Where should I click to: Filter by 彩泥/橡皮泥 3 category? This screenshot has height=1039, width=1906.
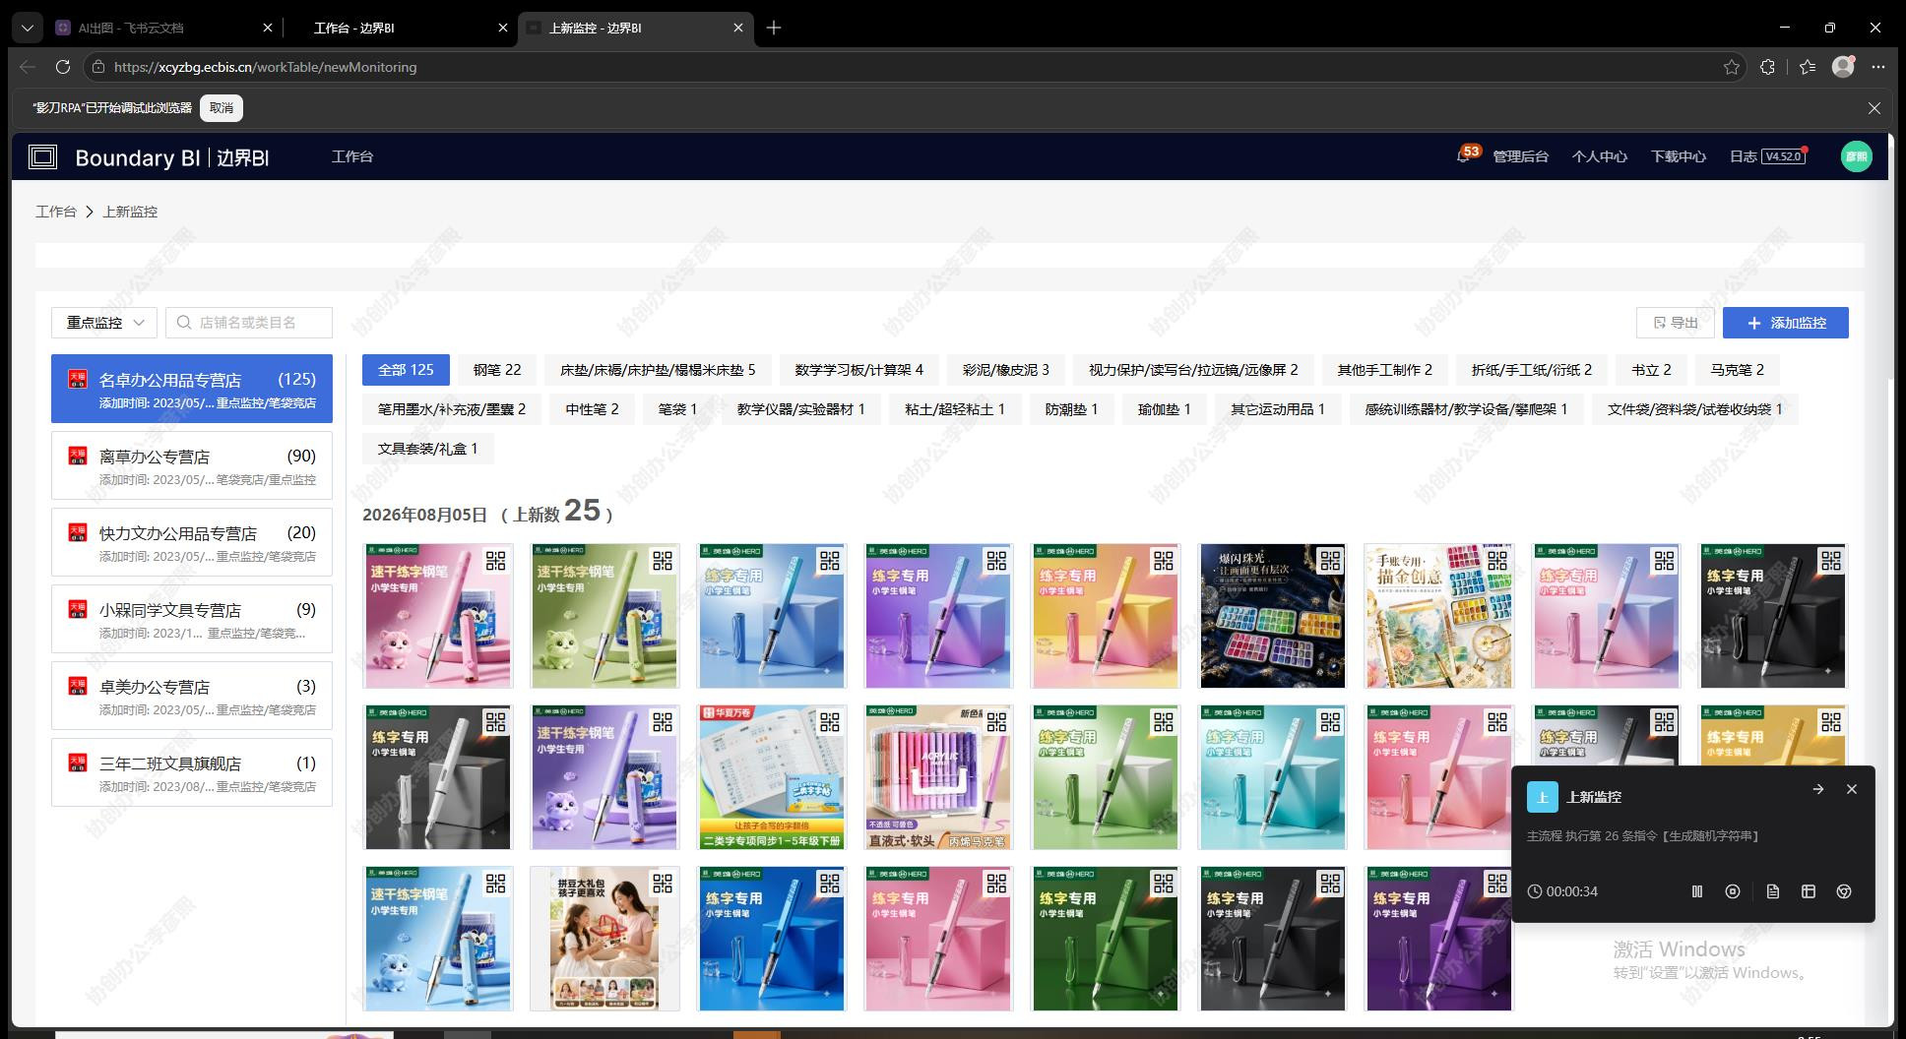[1006, 370]
